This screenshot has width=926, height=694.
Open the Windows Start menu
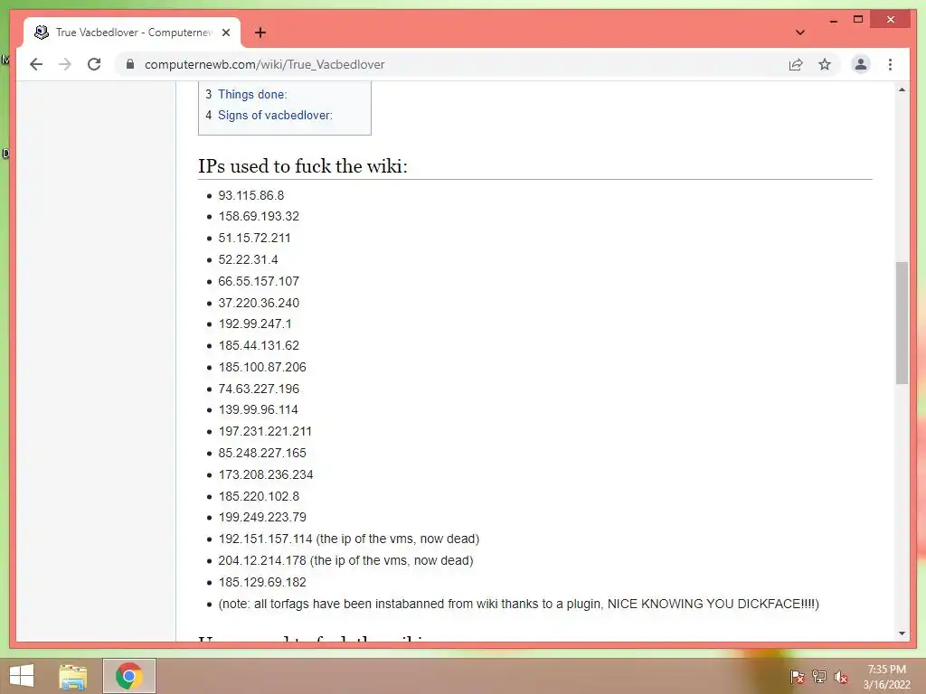(22, 676)
